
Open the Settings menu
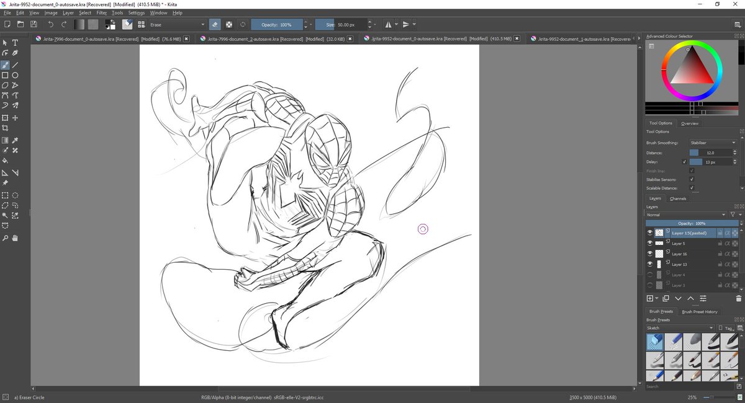(137, 12)
